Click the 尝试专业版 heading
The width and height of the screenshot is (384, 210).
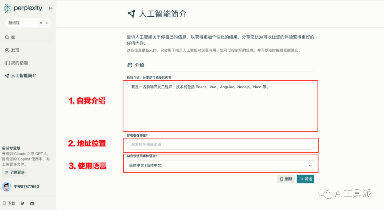click(11, 148)
